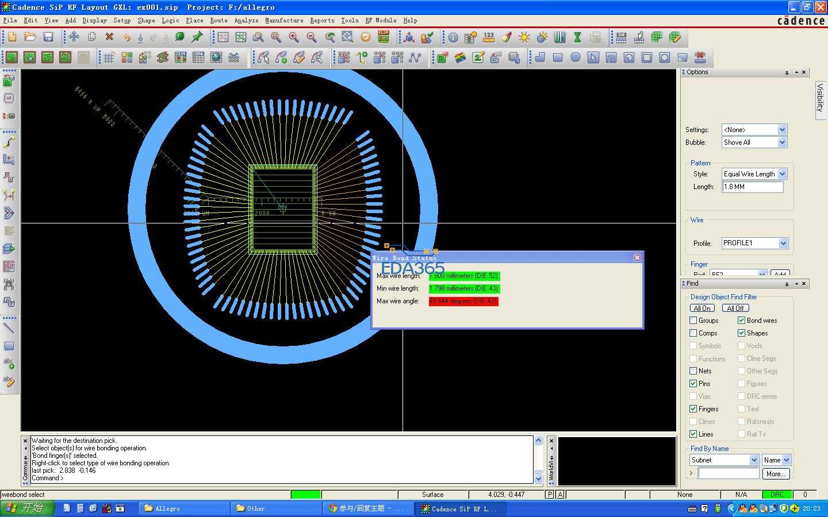Click the All Off button
The image size is (828, 517).
pos(735,308)
